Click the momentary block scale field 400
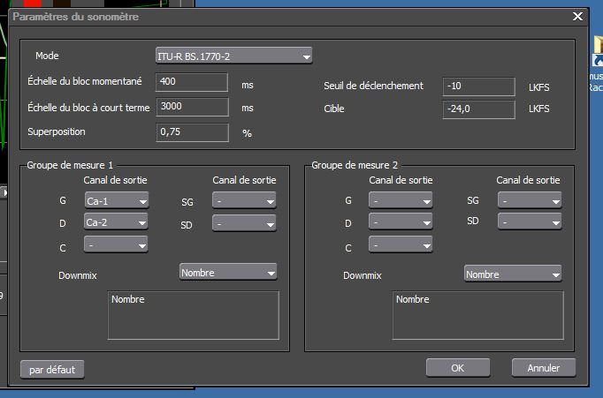This screenshot has height=398, width=603. click(193, 83)
